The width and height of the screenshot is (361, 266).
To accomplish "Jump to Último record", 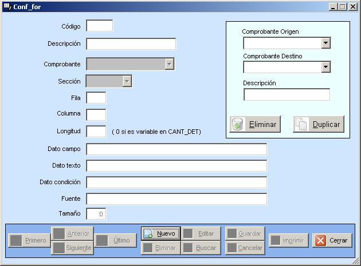I will (115, 240).
